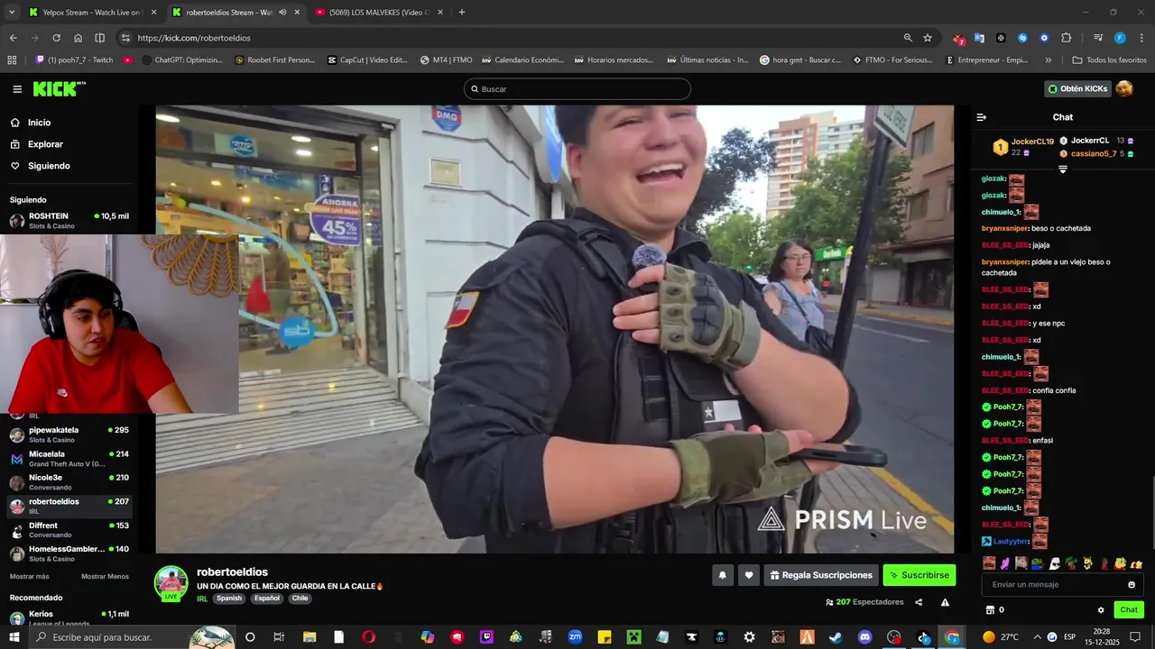Screen dimensions: 1155x649
Task: Open the Kick hamburger menu
Action: [x=17, y=89]
